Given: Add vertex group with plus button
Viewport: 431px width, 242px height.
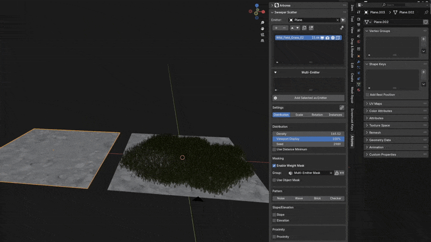Looking at the screenshot, I should point(423,39).
